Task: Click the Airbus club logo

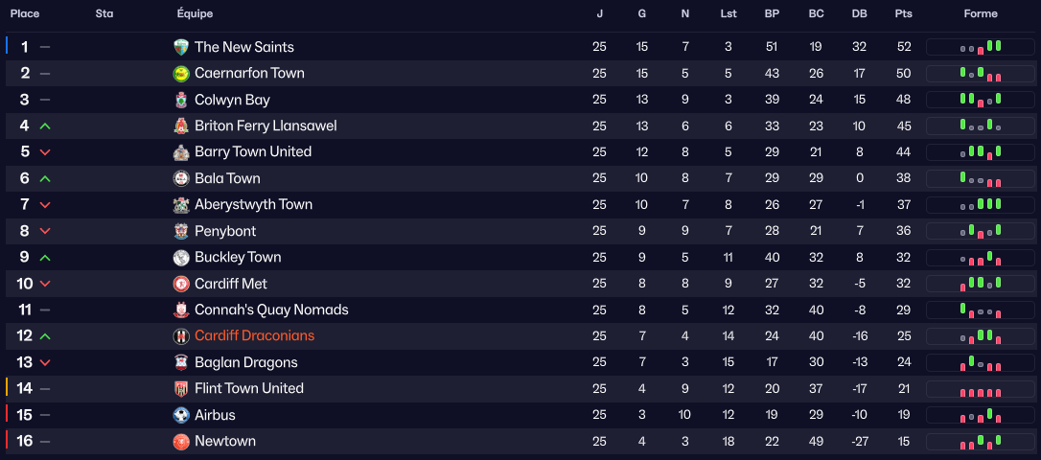Action: pyautogui.click(x=181, y=415)
